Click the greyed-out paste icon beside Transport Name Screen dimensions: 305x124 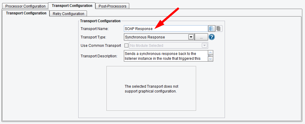click(219, 29)
